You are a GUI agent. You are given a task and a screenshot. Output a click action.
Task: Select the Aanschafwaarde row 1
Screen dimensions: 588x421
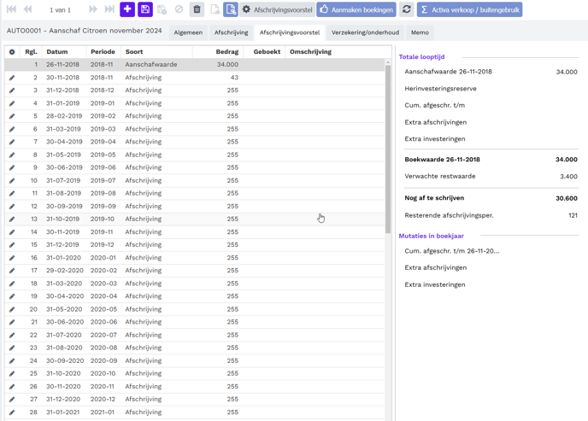click(x=150, y=65)
